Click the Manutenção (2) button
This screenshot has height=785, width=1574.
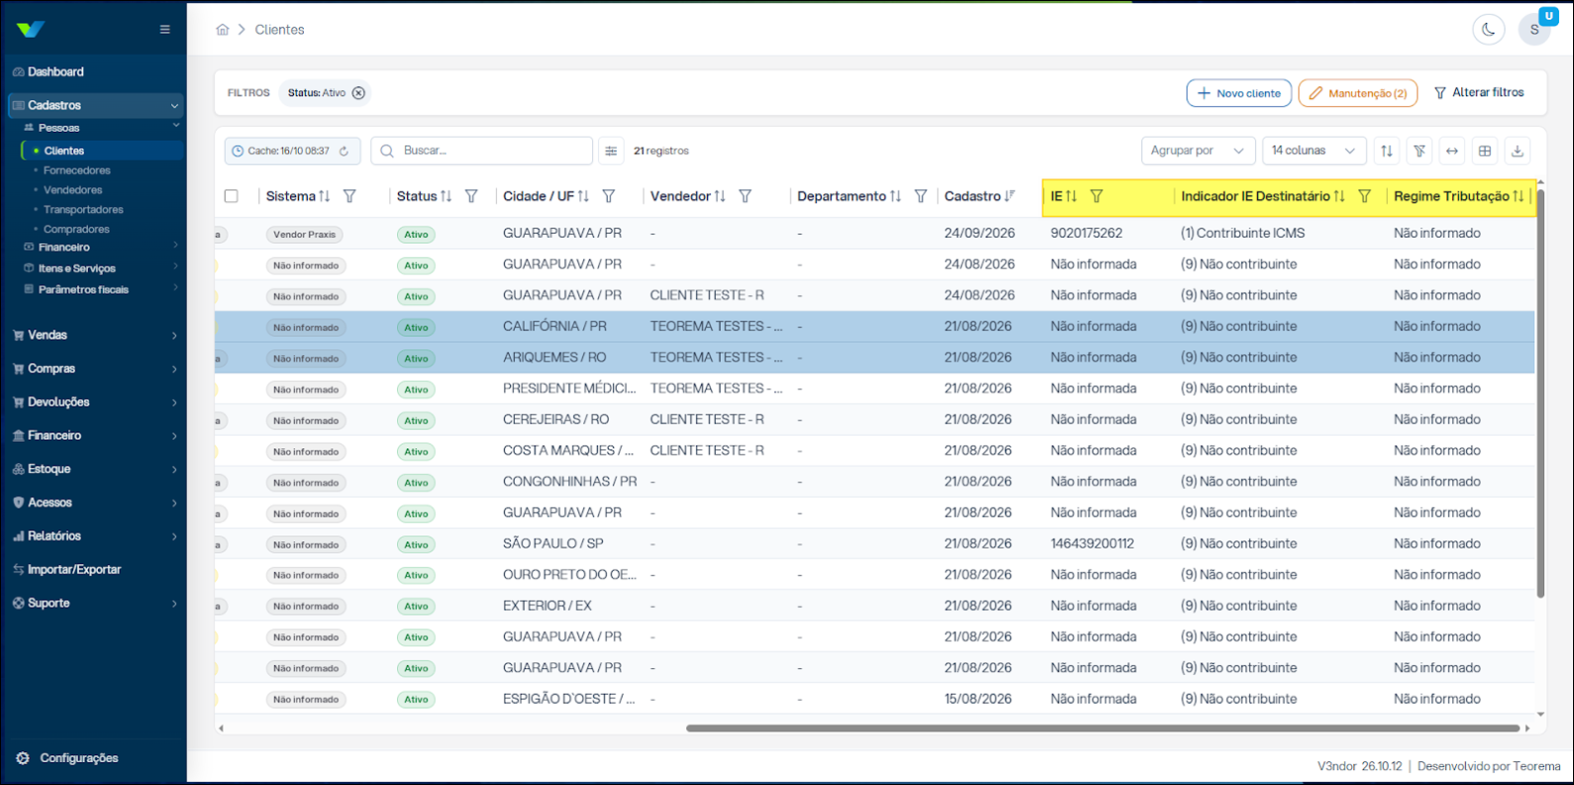click(x=1358, y=93)
